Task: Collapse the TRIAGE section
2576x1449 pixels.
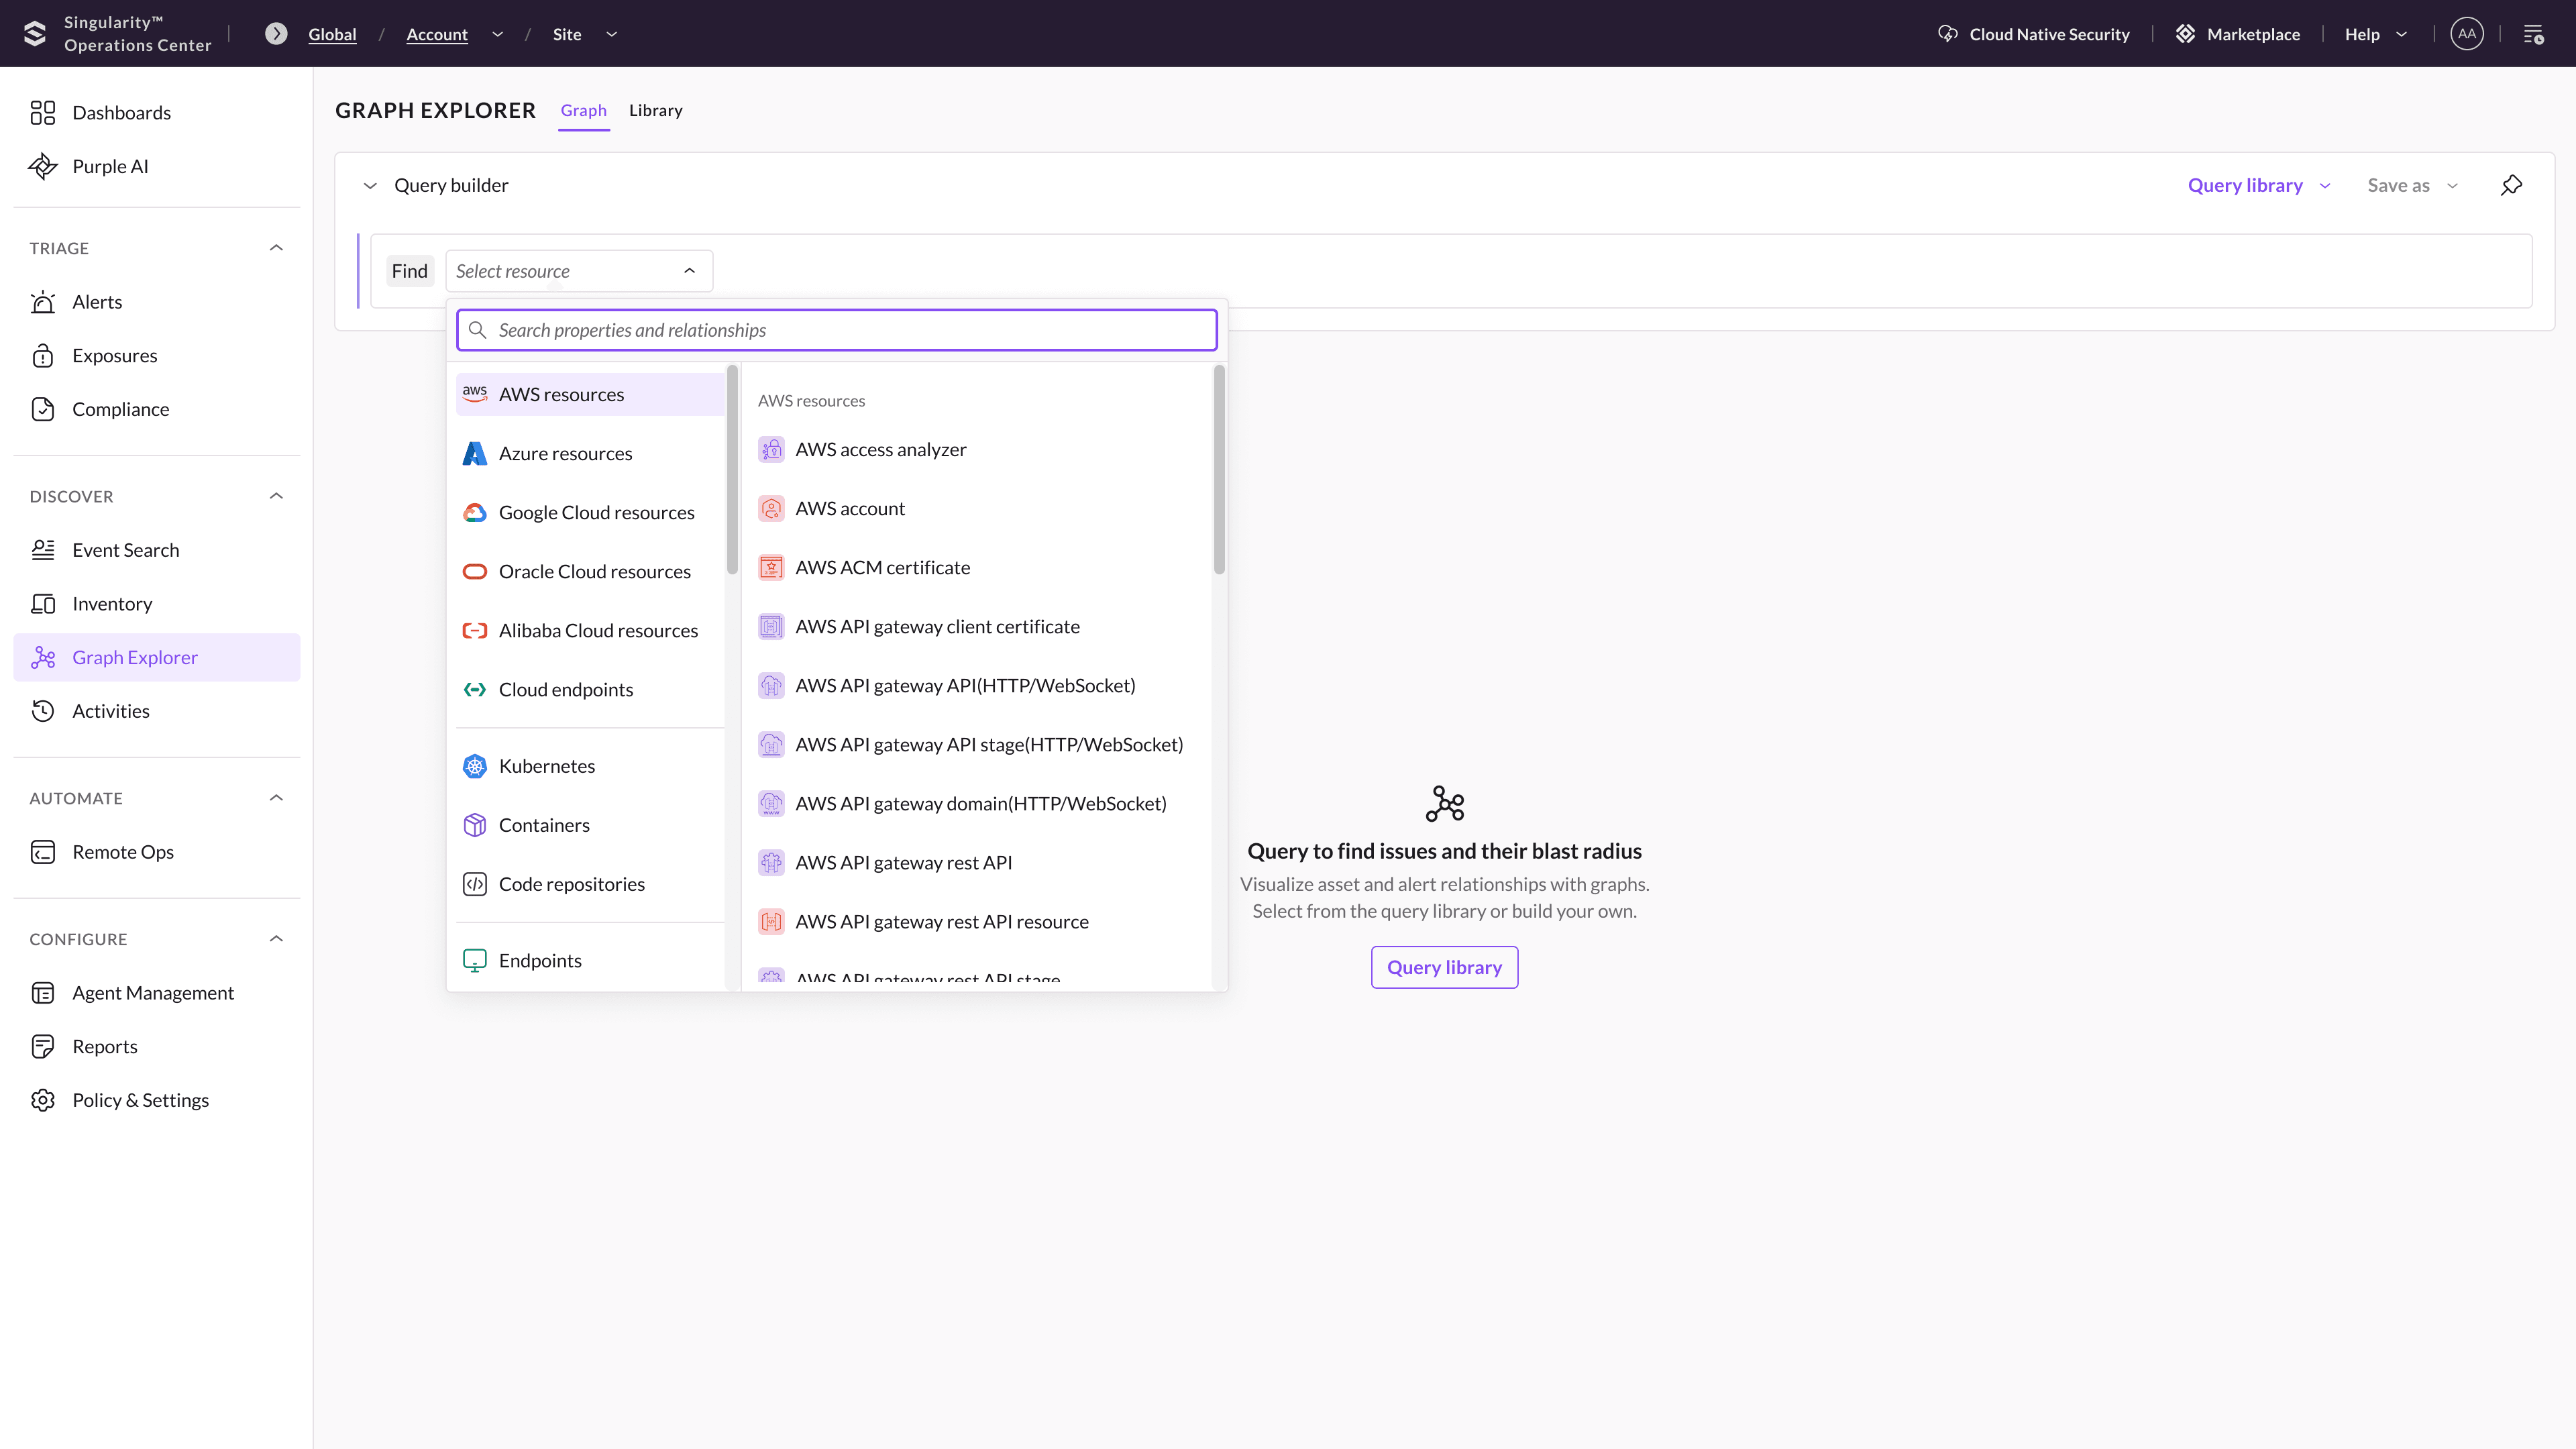Action: point(277,248)
